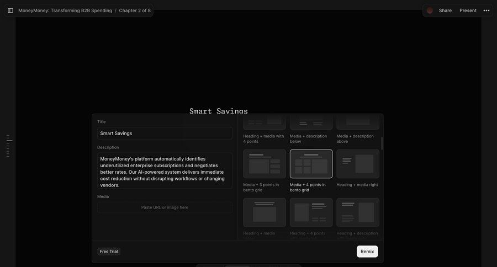This screenshot has height=267, width=497.
Task: Click the Share button
Action: (445, 10)
